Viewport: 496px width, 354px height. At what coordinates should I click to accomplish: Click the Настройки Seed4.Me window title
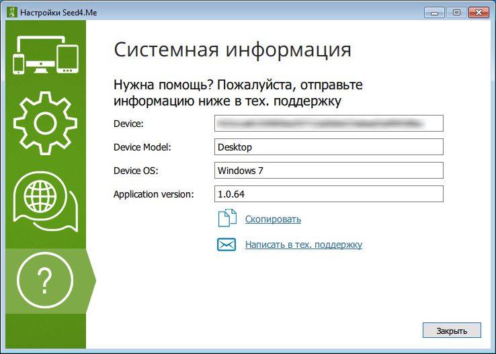(x=58, y=13)
